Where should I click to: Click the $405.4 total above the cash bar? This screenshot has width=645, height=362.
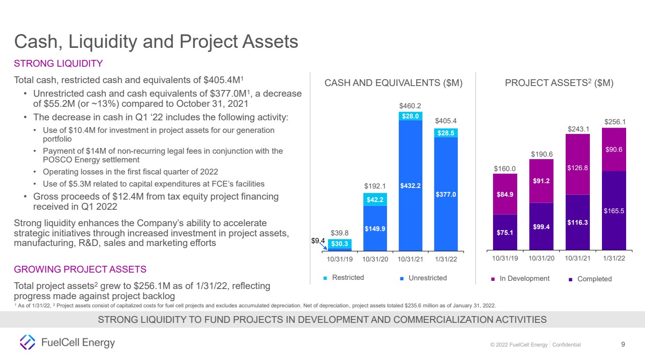pyautogui.click(x=446, y=121)
